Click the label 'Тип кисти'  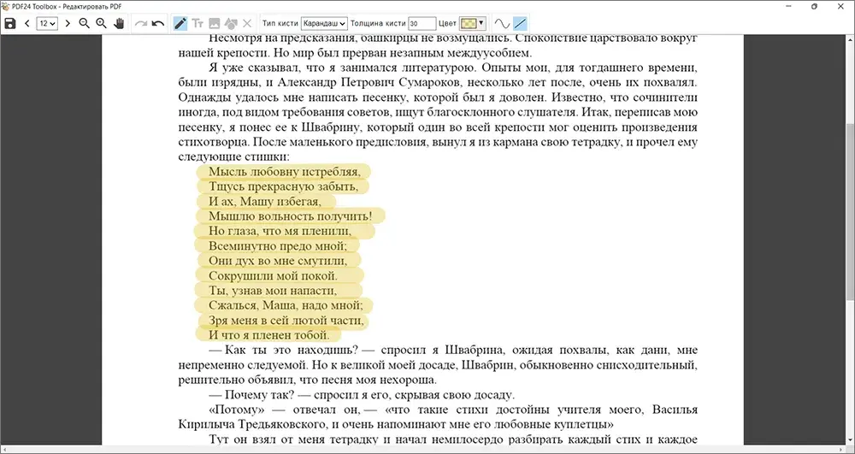click(280, 23)
